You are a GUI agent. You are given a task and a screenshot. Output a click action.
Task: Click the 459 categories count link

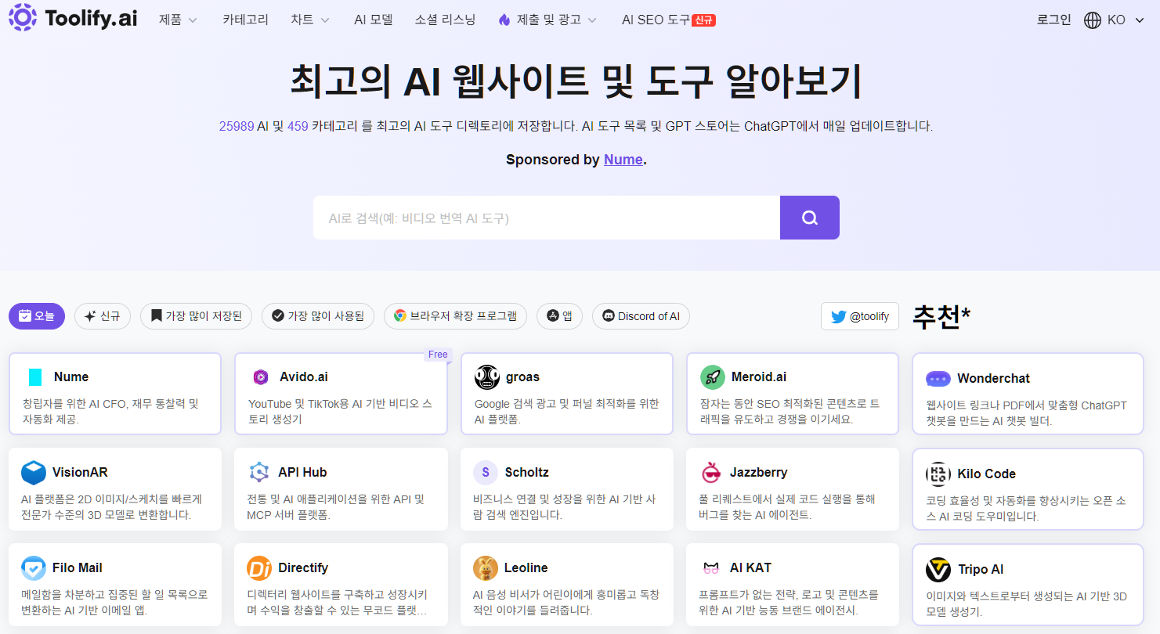(x=298, y=126)
